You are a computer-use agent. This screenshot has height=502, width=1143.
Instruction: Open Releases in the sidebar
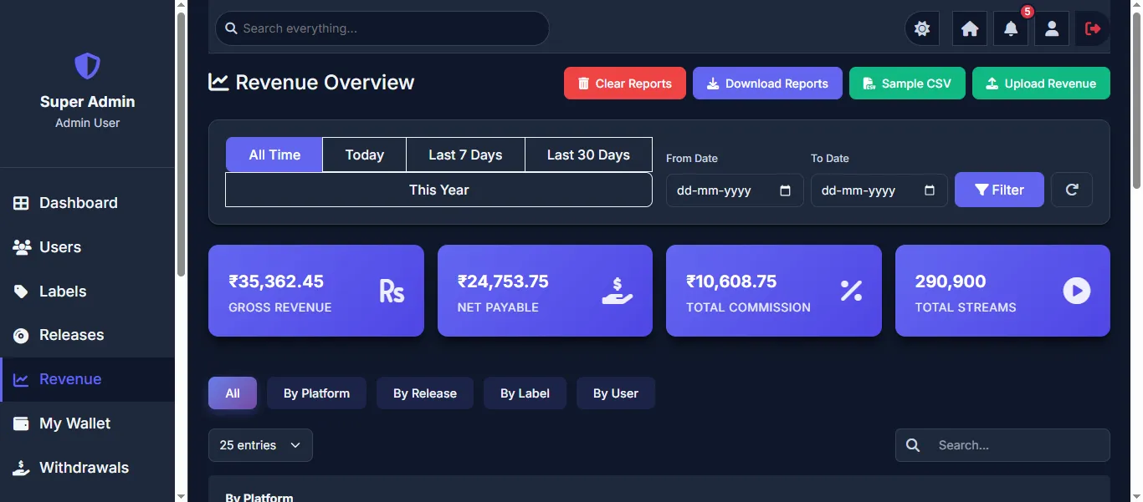pos(87,336)
